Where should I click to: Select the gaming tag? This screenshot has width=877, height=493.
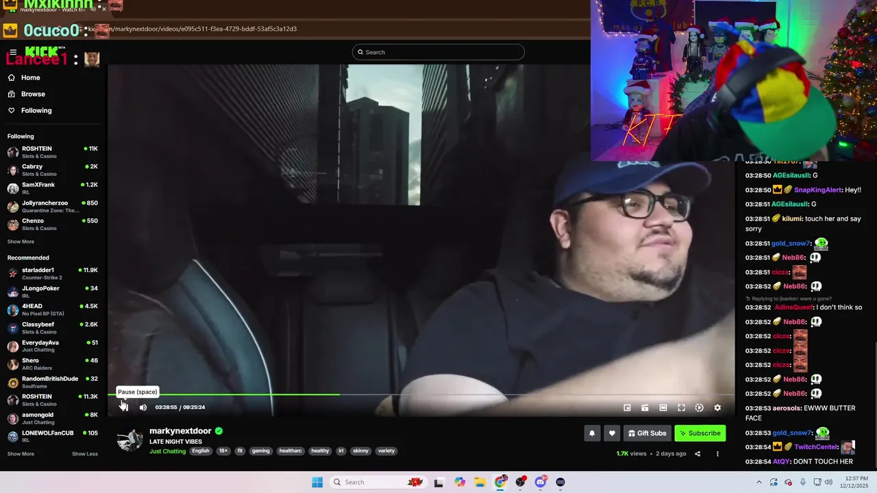260,451
